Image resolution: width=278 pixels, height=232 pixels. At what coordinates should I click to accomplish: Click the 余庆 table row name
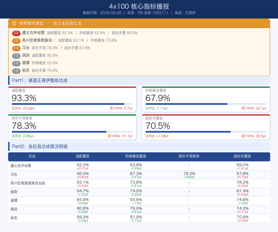pos(14,218)
